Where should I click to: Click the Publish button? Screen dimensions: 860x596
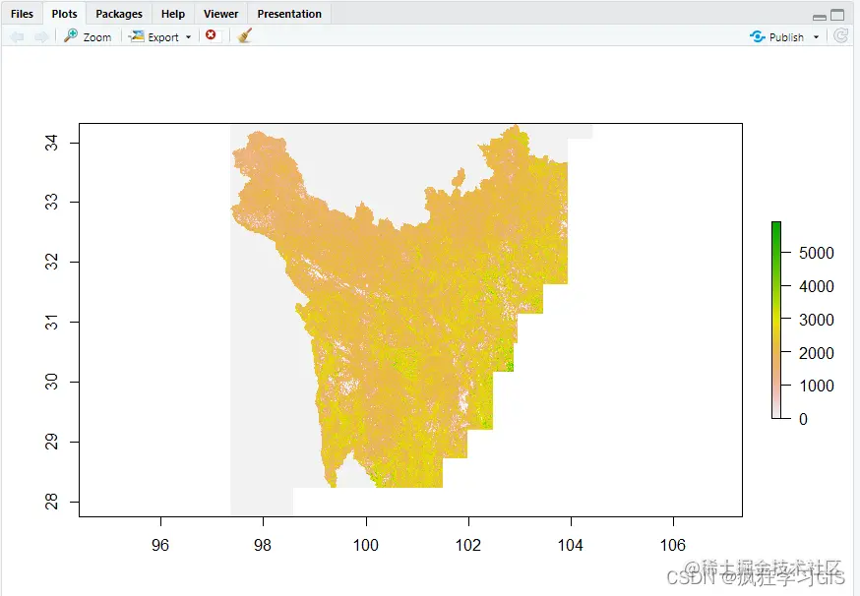777,36
